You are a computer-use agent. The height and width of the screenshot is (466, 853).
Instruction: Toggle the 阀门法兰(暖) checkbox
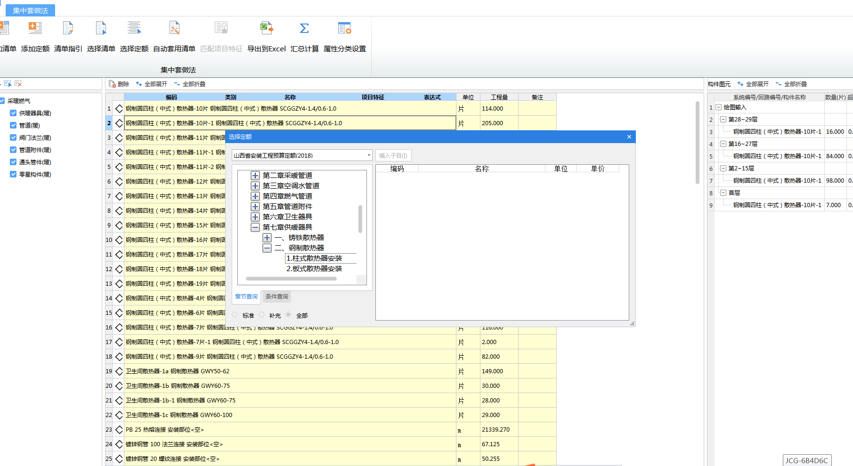pos(13,137)
